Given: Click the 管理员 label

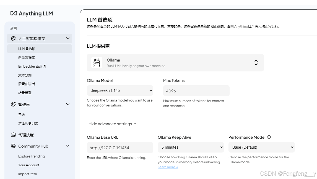Looking at the screenshot, I should (x=24, y=105).
